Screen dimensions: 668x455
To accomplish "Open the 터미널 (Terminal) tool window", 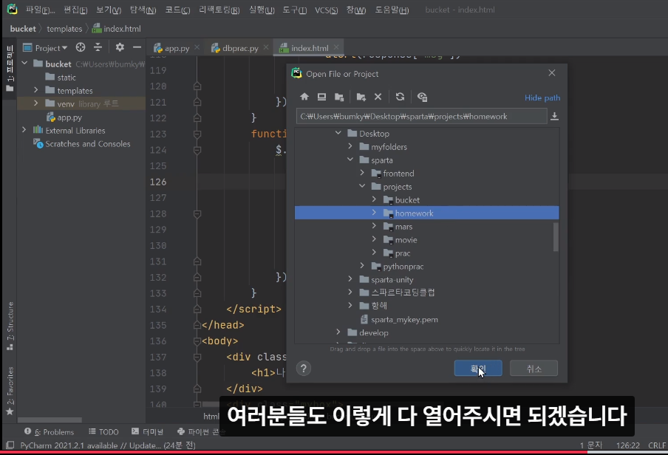I will (x=147, y=431).
